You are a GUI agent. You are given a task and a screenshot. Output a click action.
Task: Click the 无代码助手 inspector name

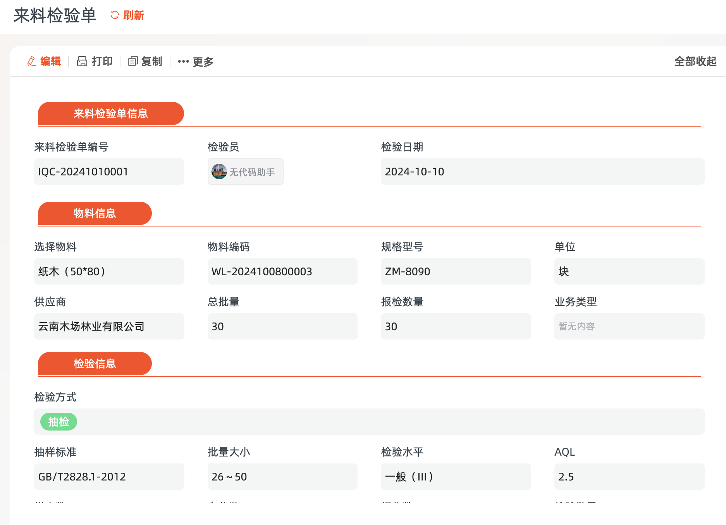coord(252,172)
